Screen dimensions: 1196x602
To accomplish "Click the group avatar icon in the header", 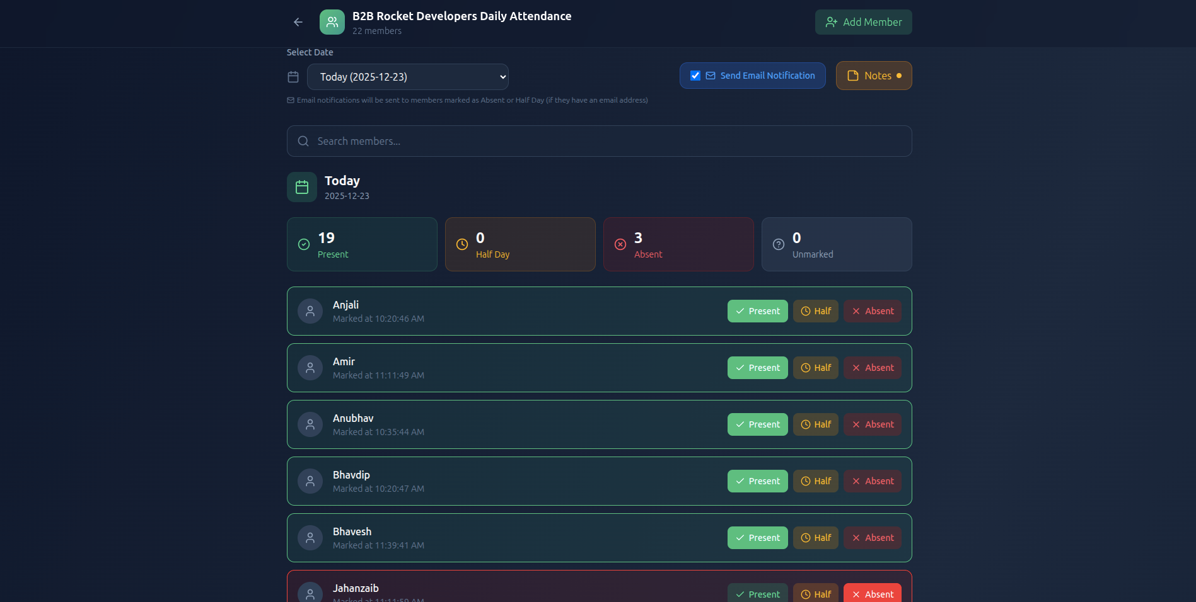I will pos(332,22).
